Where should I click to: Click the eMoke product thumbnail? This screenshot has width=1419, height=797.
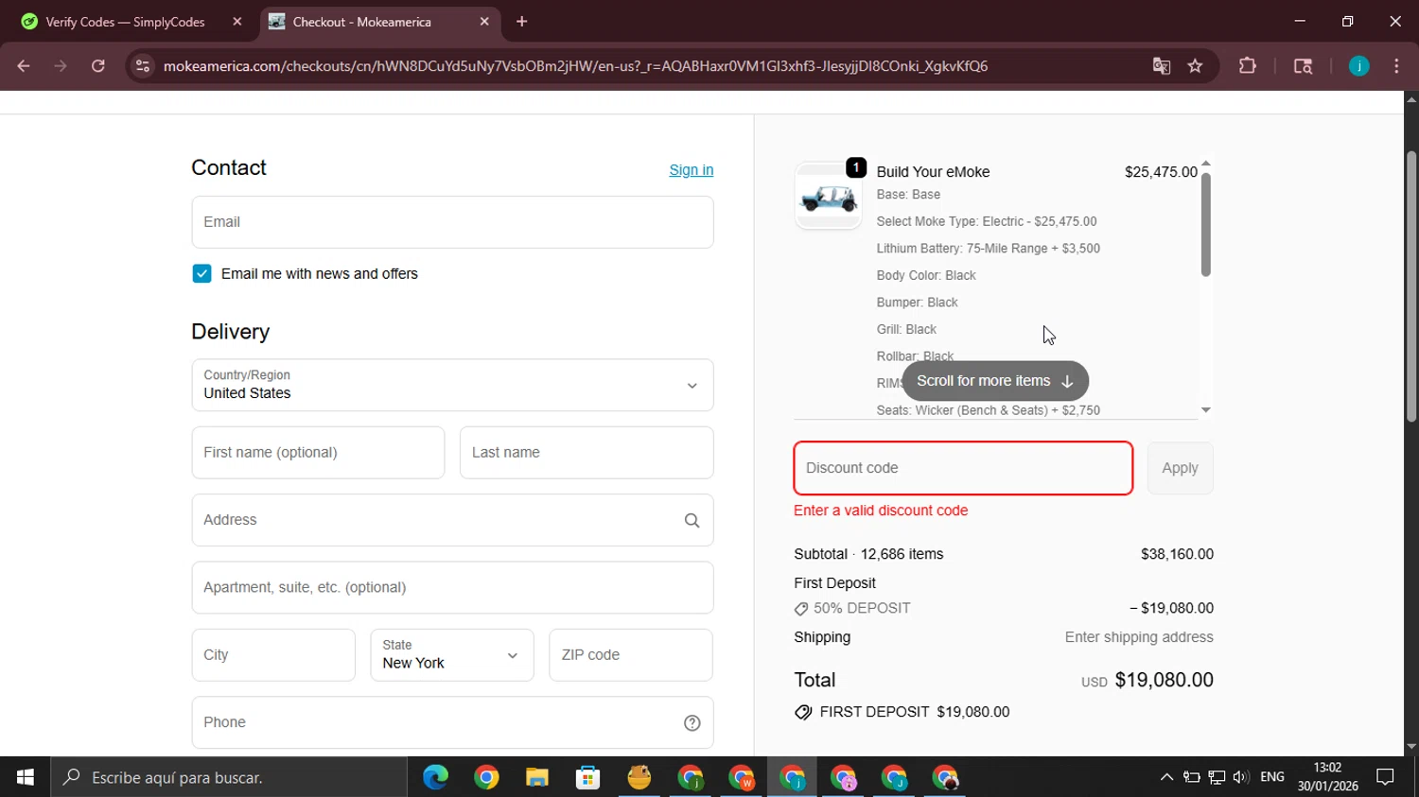[x=828, y=196]
